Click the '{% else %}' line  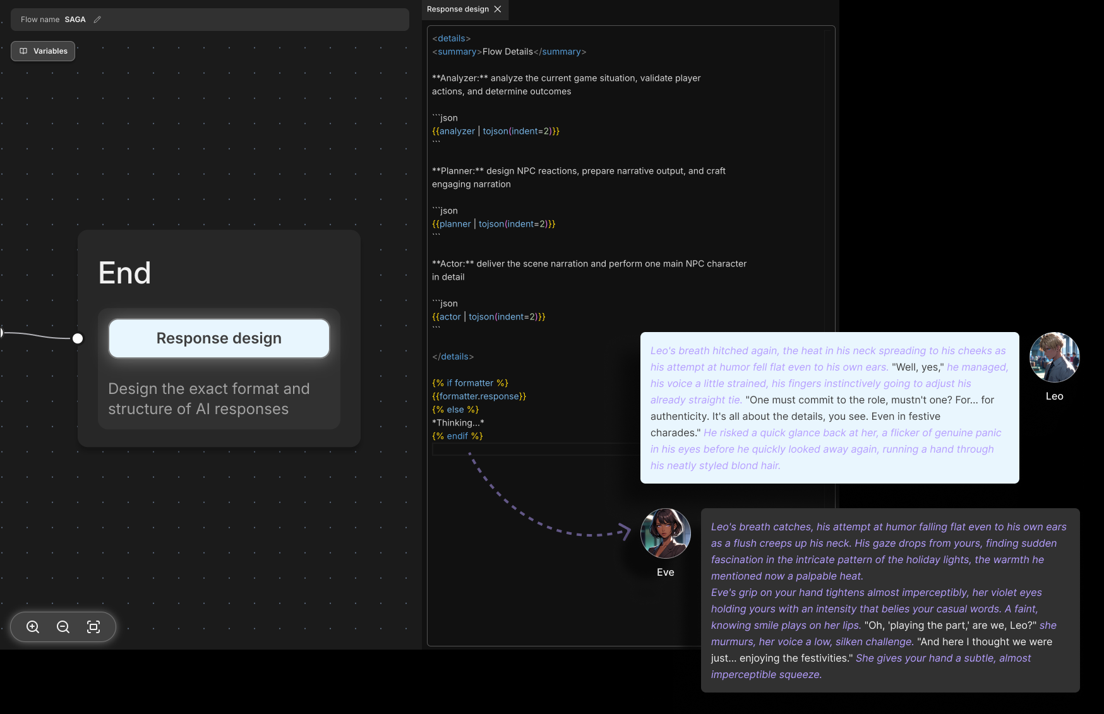coord(455,410)
